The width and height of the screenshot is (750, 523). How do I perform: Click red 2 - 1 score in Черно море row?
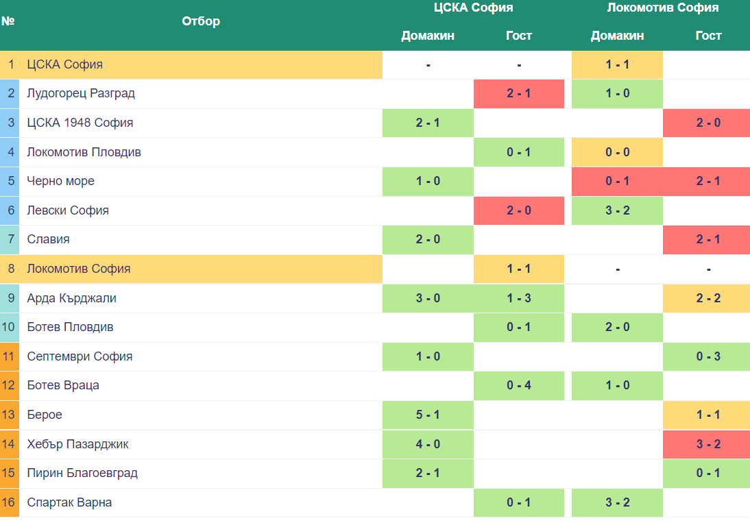click(x=707, y=182)
